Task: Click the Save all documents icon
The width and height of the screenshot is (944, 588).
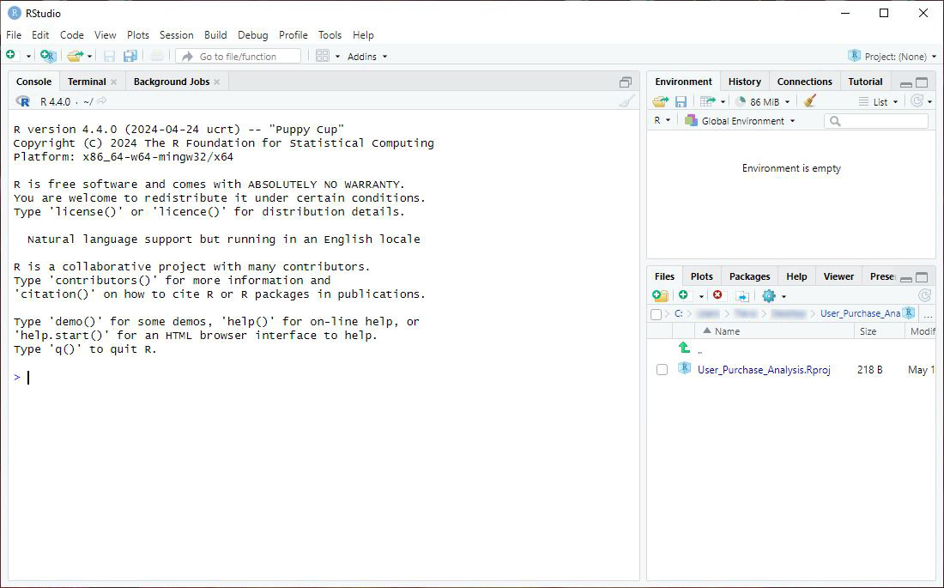Action: 130,56
